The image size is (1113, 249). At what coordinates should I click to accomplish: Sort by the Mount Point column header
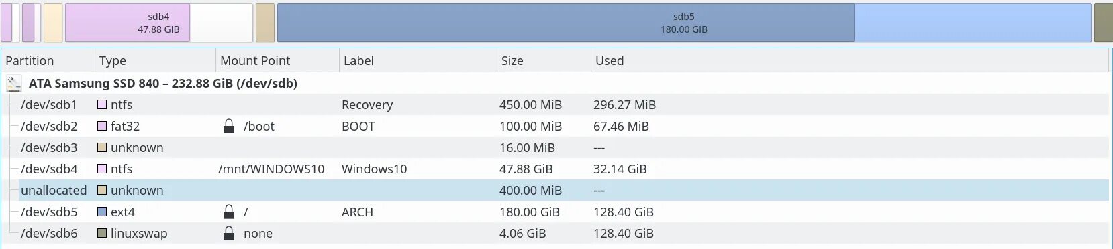point(277,60)
